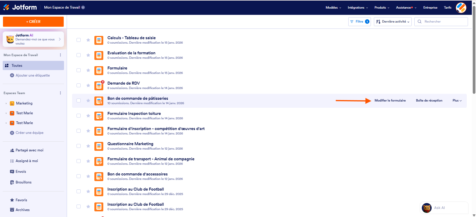Open the Tarifs page
This screenshot has height=217, width=476.
(x=447, y=7)
